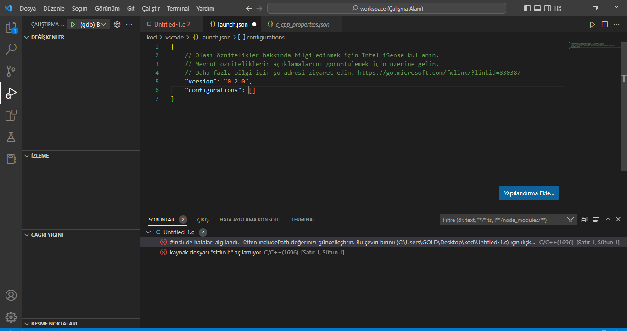Click the Yapılandırma Ekle... button
Image resolution: width=627 pixels, height=331 pixels.
click(x=529, y=193)
